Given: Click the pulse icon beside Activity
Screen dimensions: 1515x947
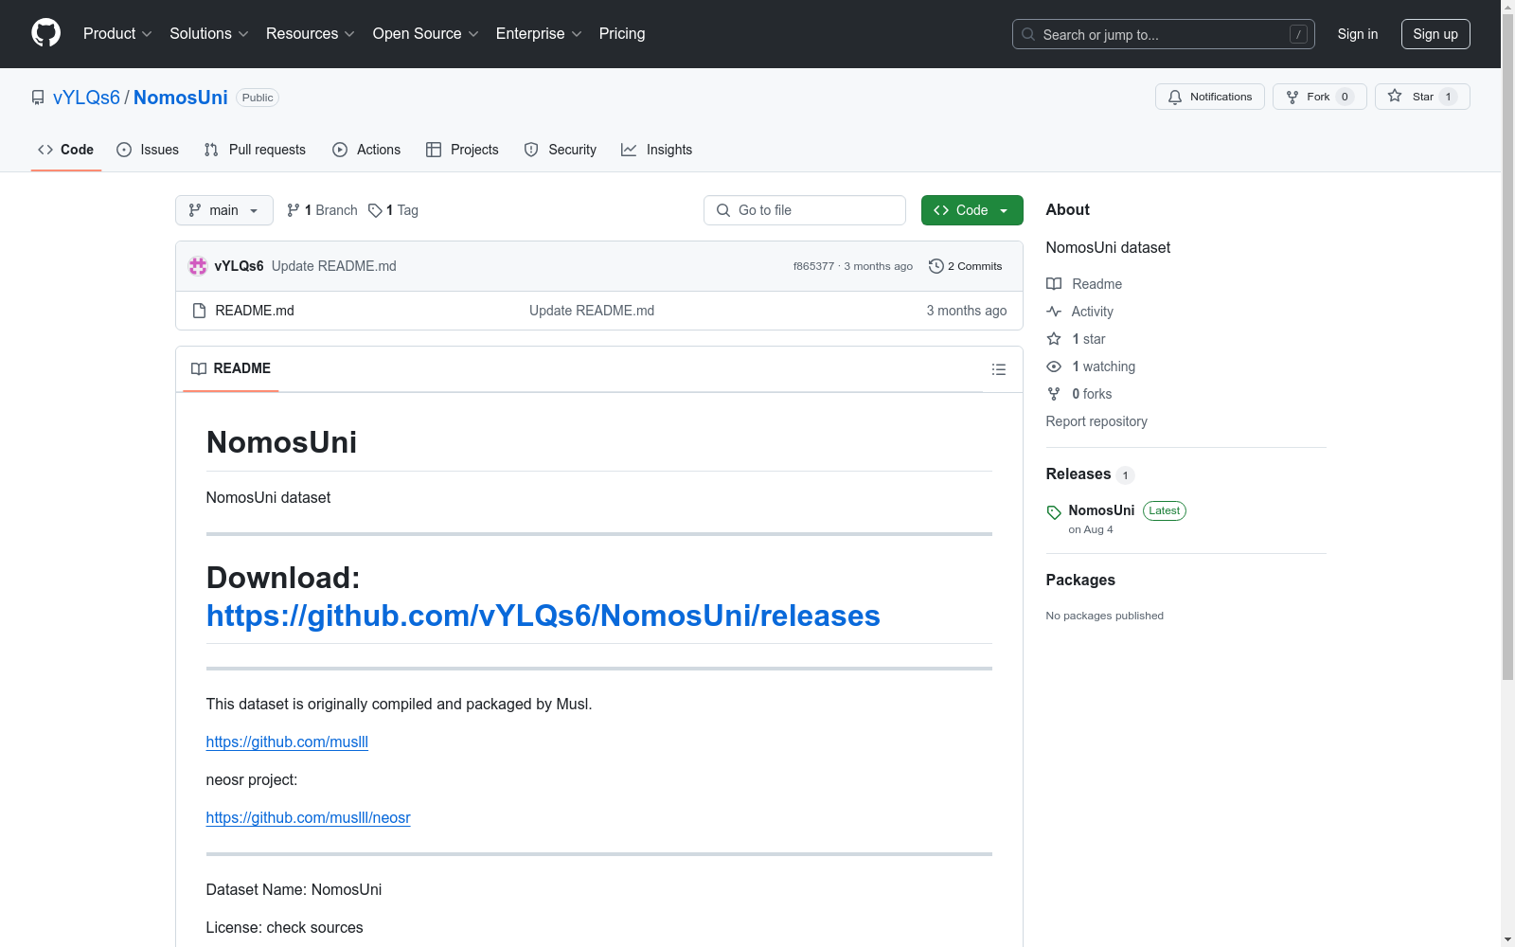Looking at the screenshot, I should pyautogui.click(x=1054, y=312).
